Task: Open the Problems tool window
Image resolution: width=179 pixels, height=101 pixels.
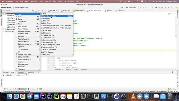Action: [x=7, y=89]
